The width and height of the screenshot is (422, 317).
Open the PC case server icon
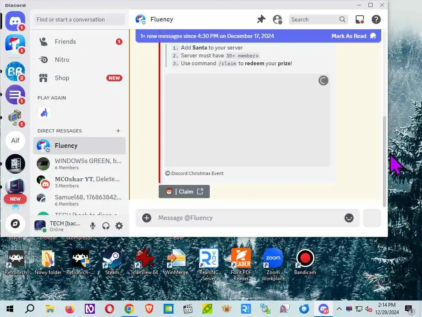tap(15, 163)
